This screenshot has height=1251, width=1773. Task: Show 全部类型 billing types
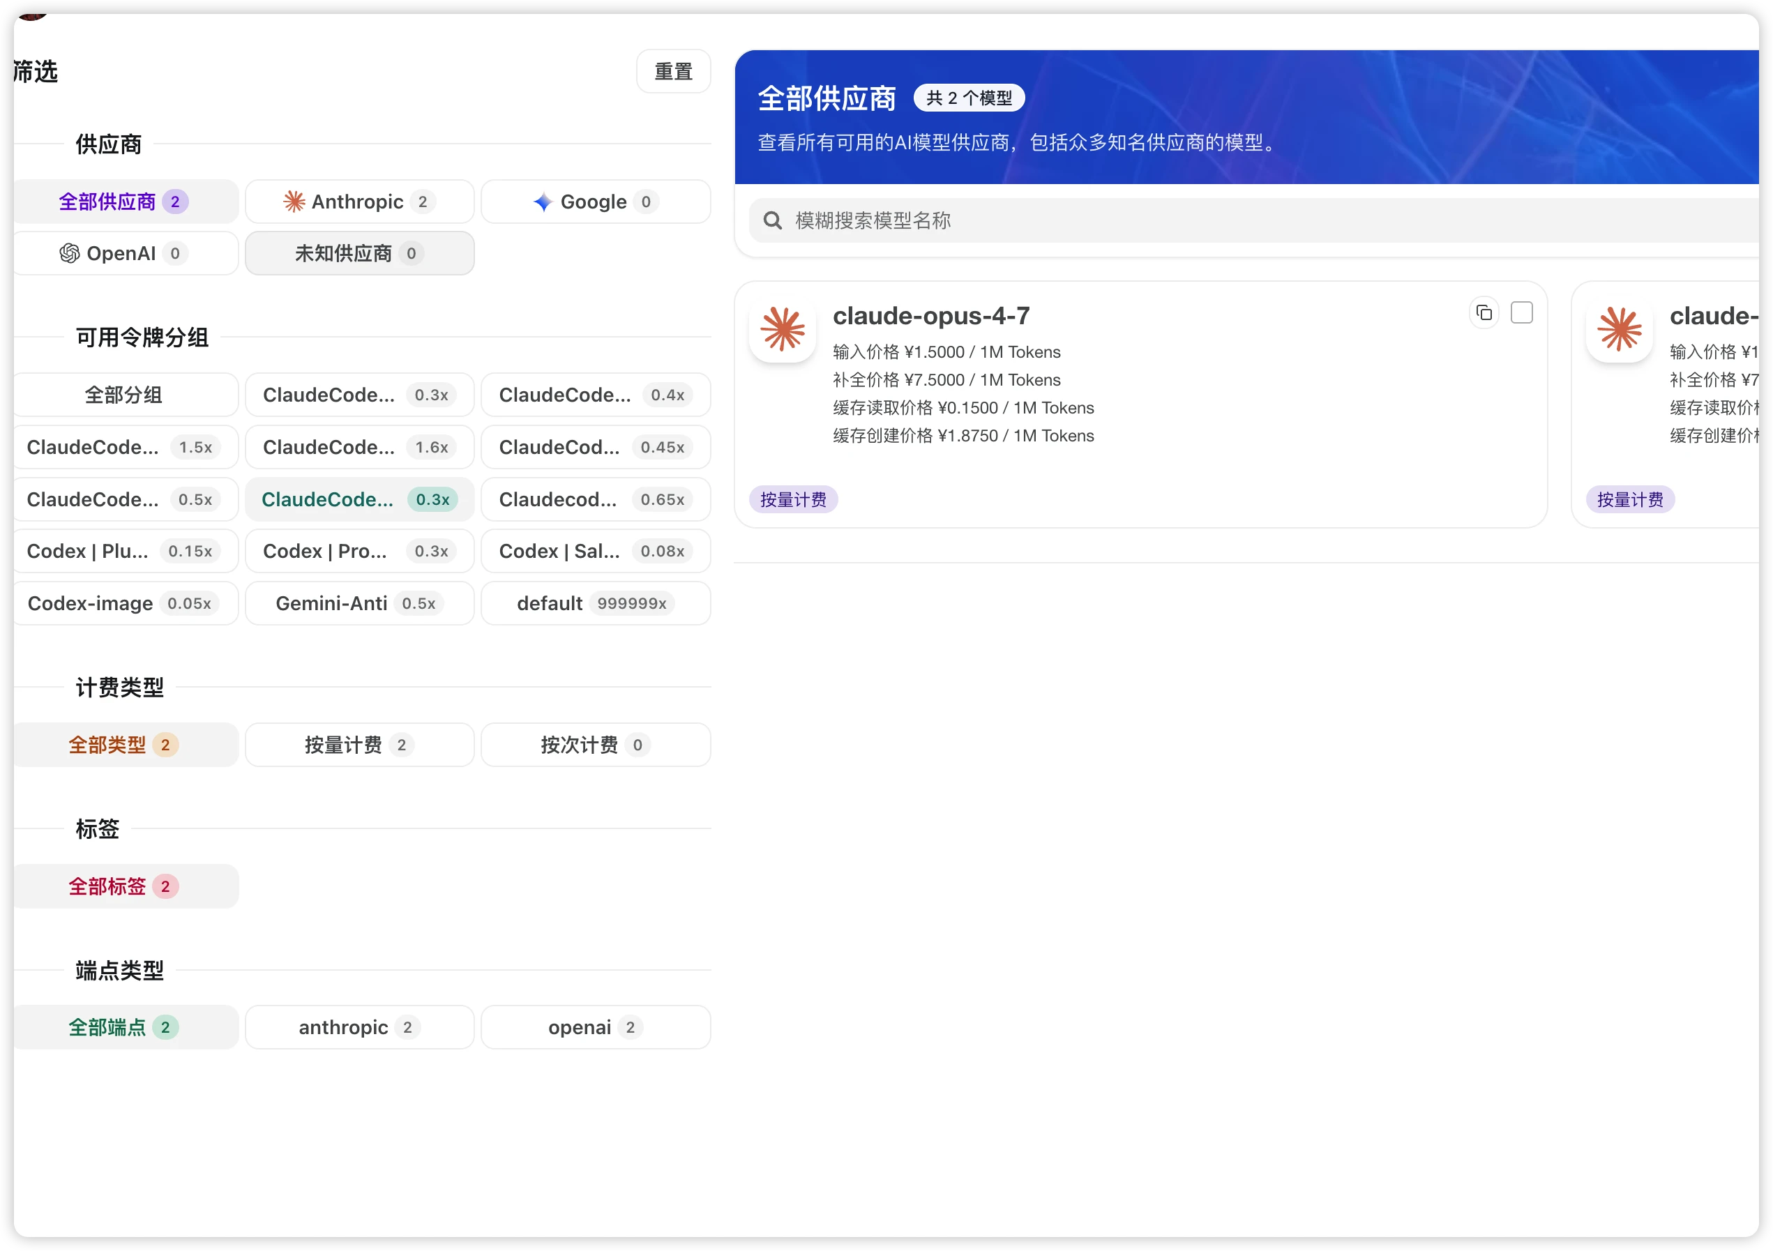[x=126, y=745]
